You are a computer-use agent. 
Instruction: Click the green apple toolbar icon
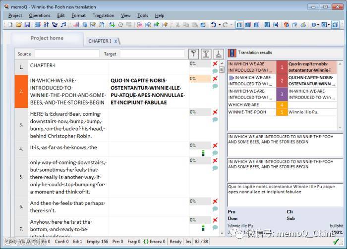303,25
